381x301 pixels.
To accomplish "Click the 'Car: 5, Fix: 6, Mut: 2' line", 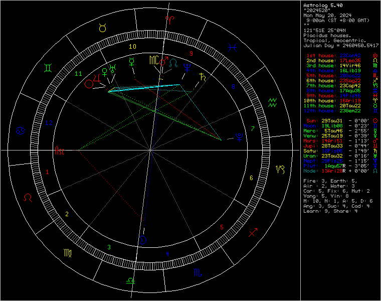I will coord(336,191).
